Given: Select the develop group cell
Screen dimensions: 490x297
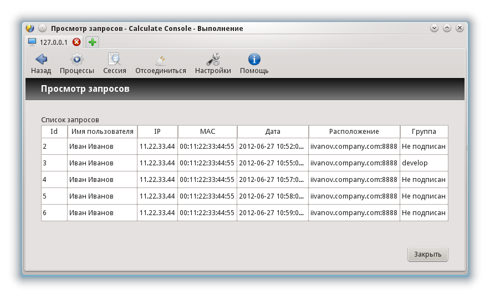Looking at the screenshot, I should (x=423, y=163).
